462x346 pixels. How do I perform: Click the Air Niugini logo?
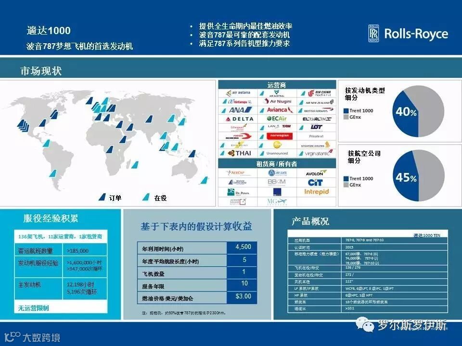point(278,101)
